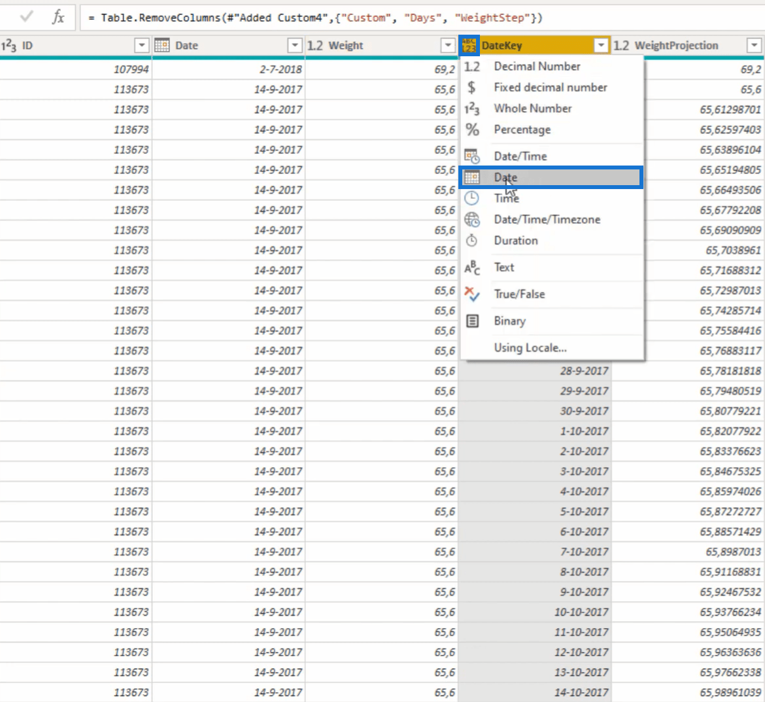
Task: Click the Duration stopwatch icon
Action: coord(471,240)
